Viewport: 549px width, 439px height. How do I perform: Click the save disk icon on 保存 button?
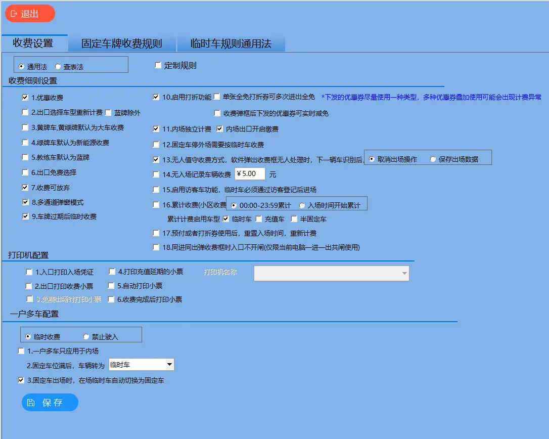[x=31, y=402]
